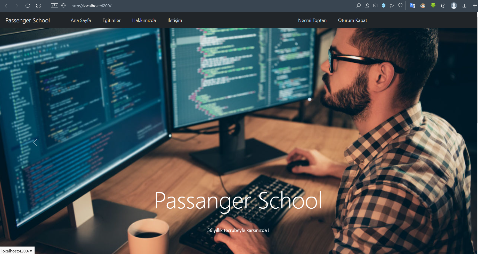Go to Eğitimler in navbar
478x254 pixels.
(111, 20)
